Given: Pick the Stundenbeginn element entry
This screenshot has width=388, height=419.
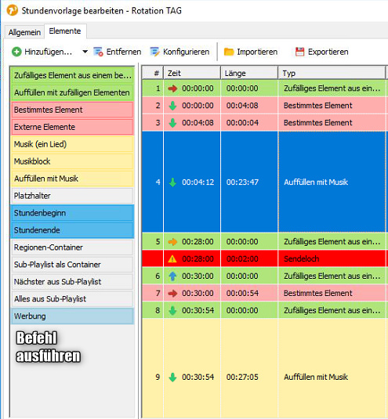Looking at the screenshot, I should (72, 213).
